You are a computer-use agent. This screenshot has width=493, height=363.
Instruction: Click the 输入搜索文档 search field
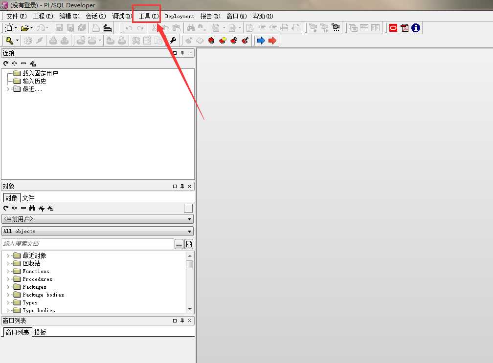(x=88, y=244)
